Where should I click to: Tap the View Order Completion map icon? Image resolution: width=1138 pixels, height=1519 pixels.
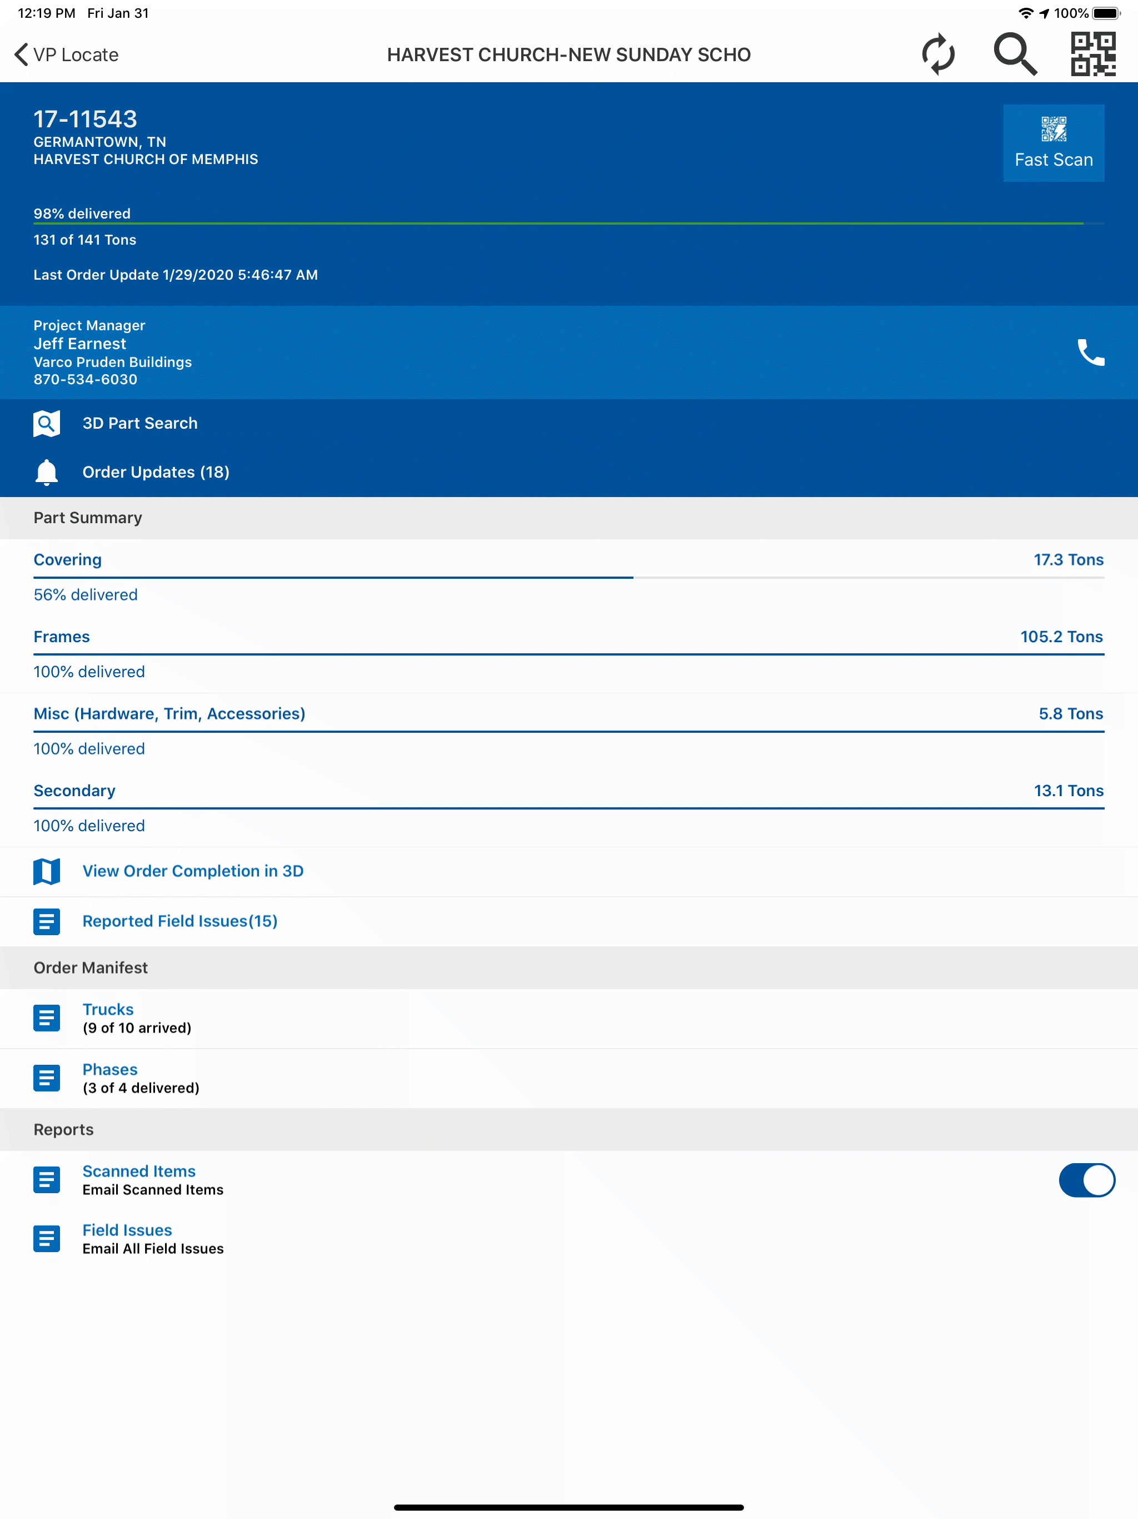[x=47, y=871]
